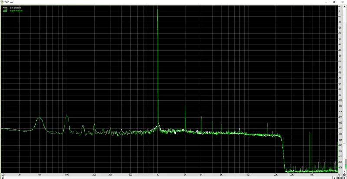347x179 pixels.
Task: Click the mains hum peak at 50 Hz
Action: pyautogui.click(x=39, y=118)
